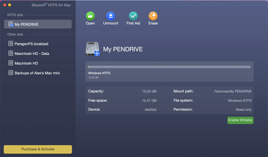Click the green Open folder icon

coord(90,16)
